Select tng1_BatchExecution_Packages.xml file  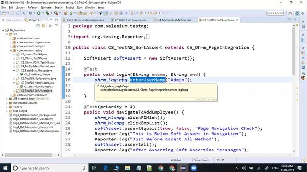pyautogui.click(x=35, y=115)
